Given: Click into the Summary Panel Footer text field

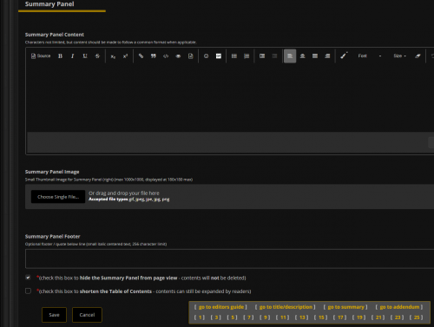Looking at the screenshot, I should point(230,258).
